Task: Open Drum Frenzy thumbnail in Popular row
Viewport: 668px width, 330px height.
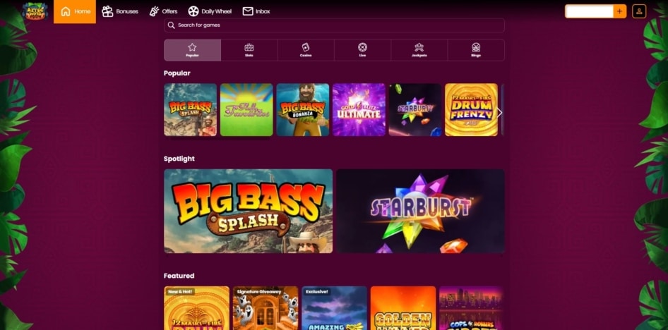Action: (471, 110)
